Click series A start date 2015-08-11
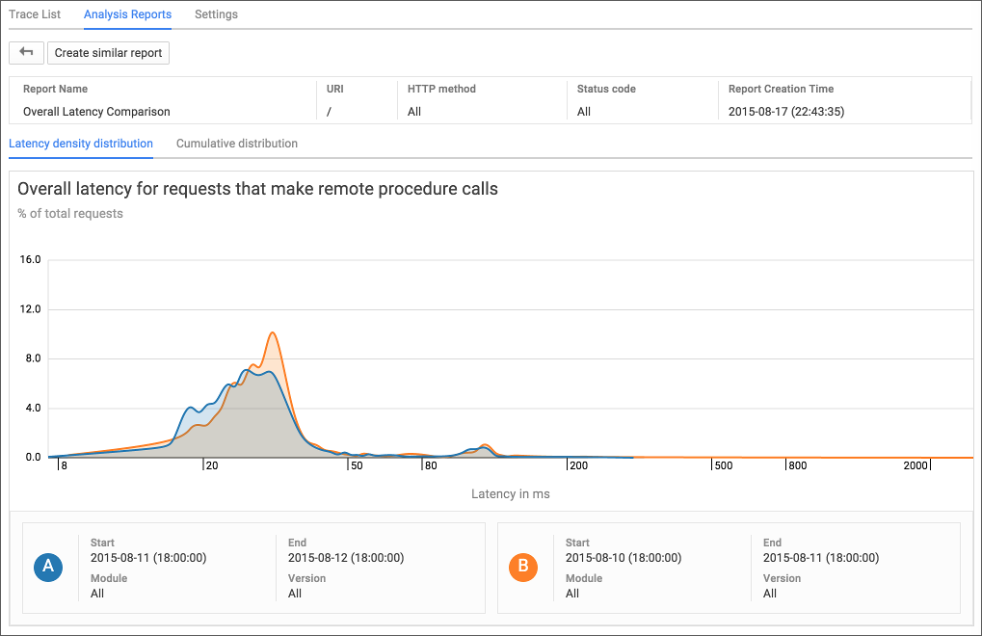This screenshot has height=636, width=982. [x=147, y=558]
